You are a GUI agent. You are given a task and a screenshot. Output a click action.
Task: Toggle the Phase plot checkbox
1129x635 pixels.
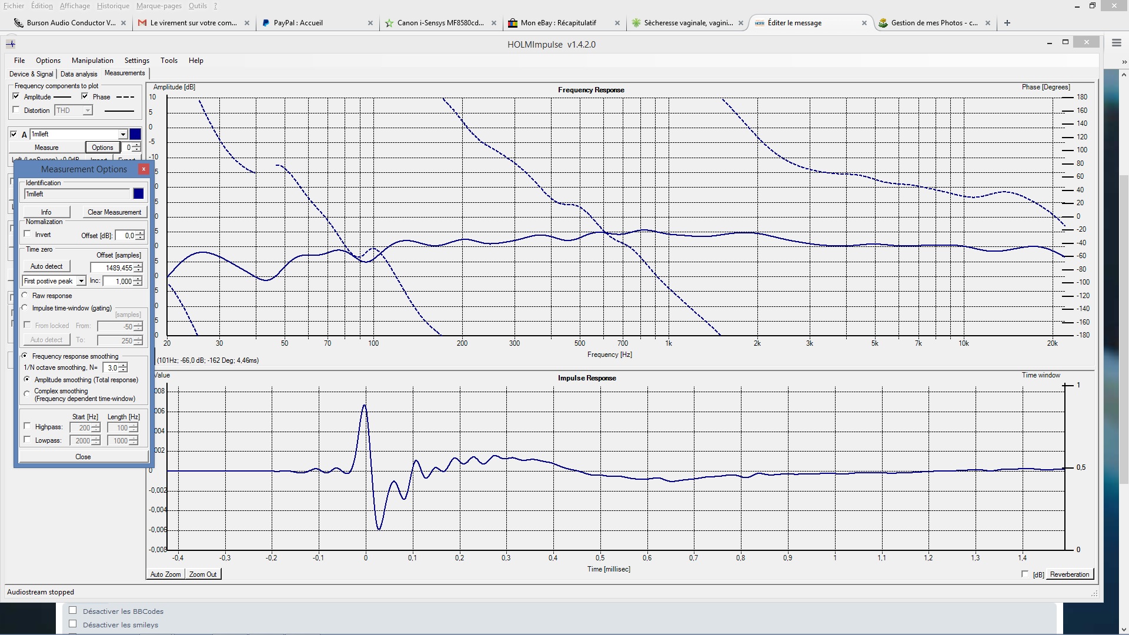pyautogui.click(x=85, y=96)
